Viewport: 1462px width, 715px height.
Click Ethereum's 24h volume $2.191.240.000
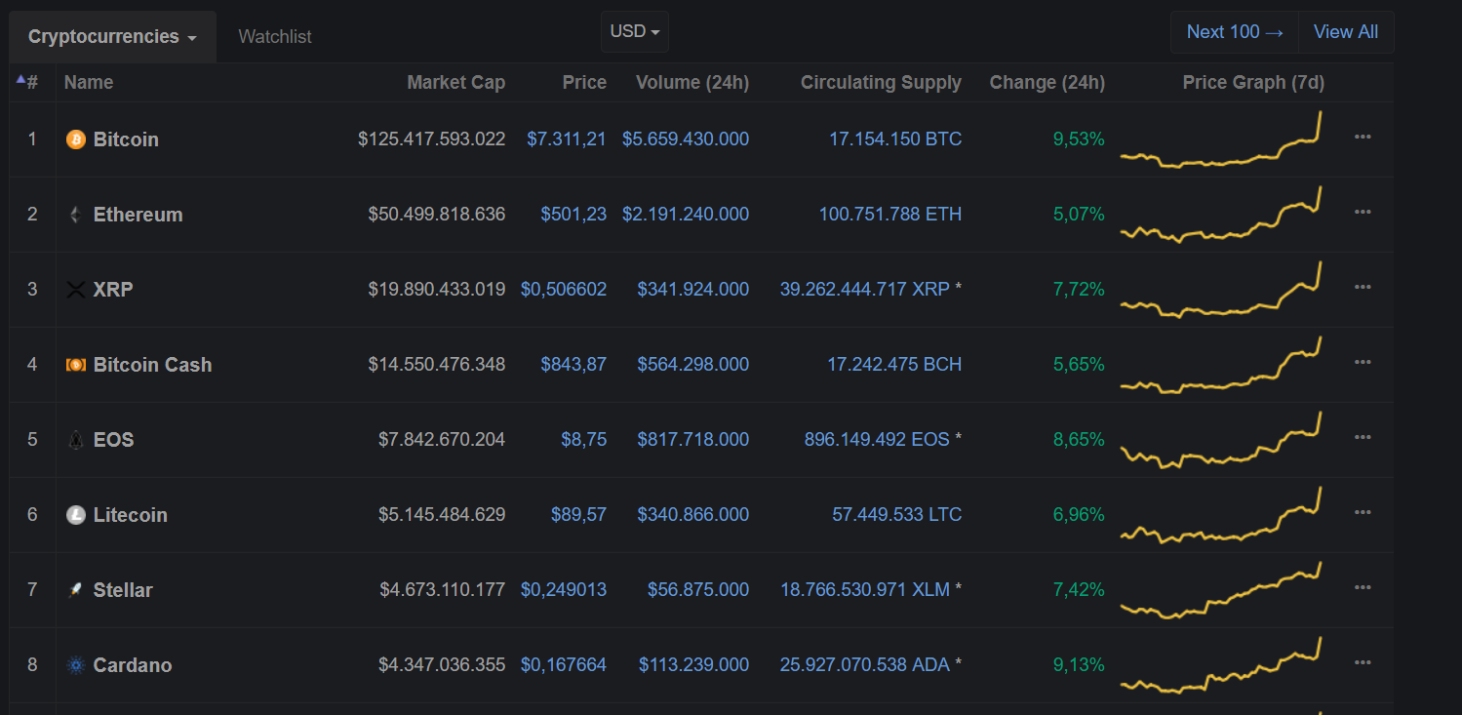pos(686,215)
